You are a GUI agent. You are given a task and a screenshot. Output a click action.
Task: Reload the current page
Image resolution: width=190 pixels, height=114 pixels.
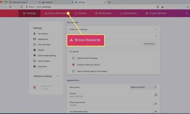pyautogui.click(x=10, y=7)
